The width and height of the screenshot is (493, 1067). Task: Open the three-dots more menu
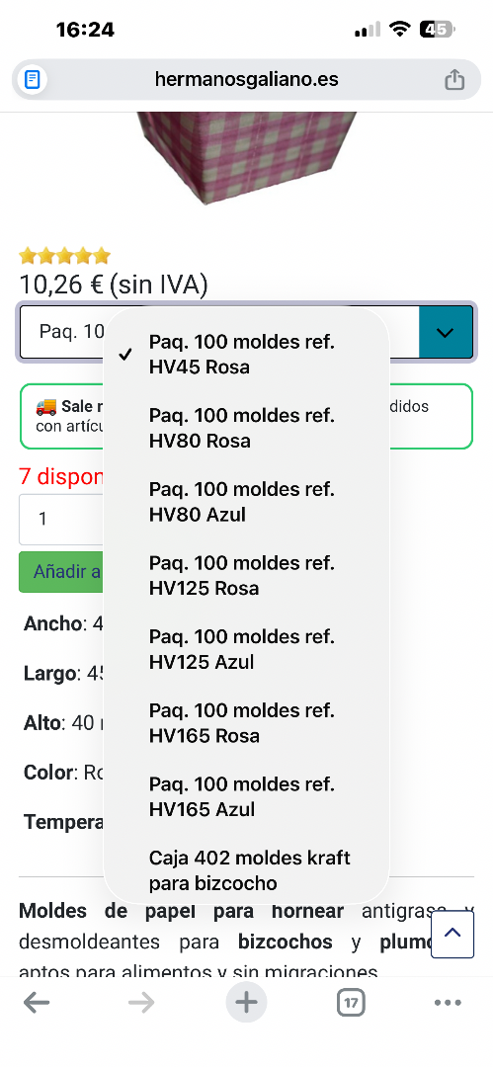click(448, 1003)
